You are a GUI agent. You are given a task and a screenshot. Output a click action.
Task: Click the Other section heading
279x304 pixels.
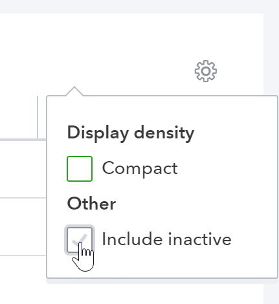tap(91, 204)
